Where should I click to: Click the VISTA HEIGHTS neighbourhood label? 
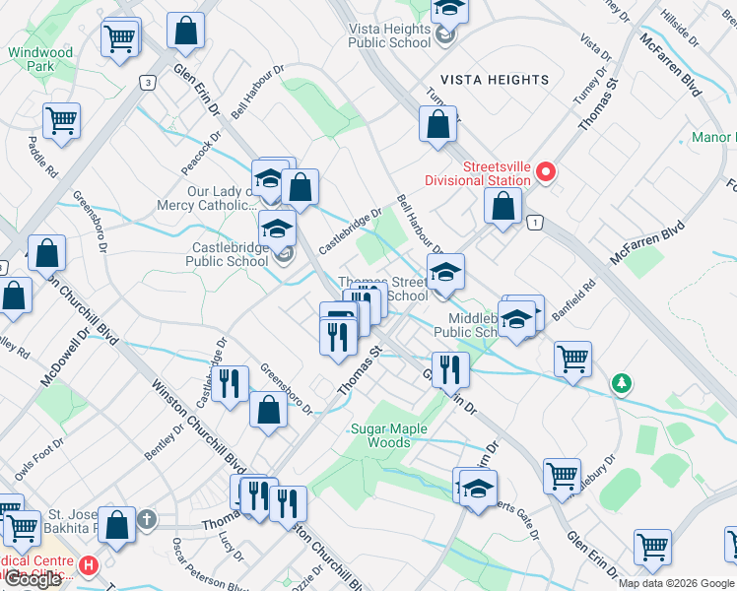(x=495, y=80)
